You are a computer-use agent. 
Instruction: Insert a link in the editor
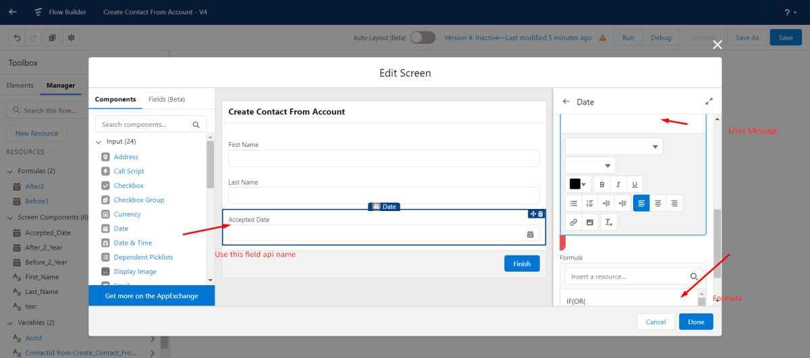[x=574, y=222]
